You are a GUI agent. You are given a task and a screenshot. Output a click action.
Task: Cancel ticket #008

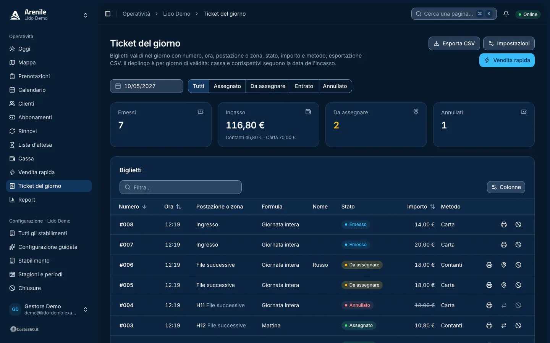[x=518, y=224]
